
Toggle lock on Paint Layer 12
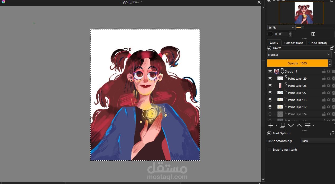click(x=324, y=107)
